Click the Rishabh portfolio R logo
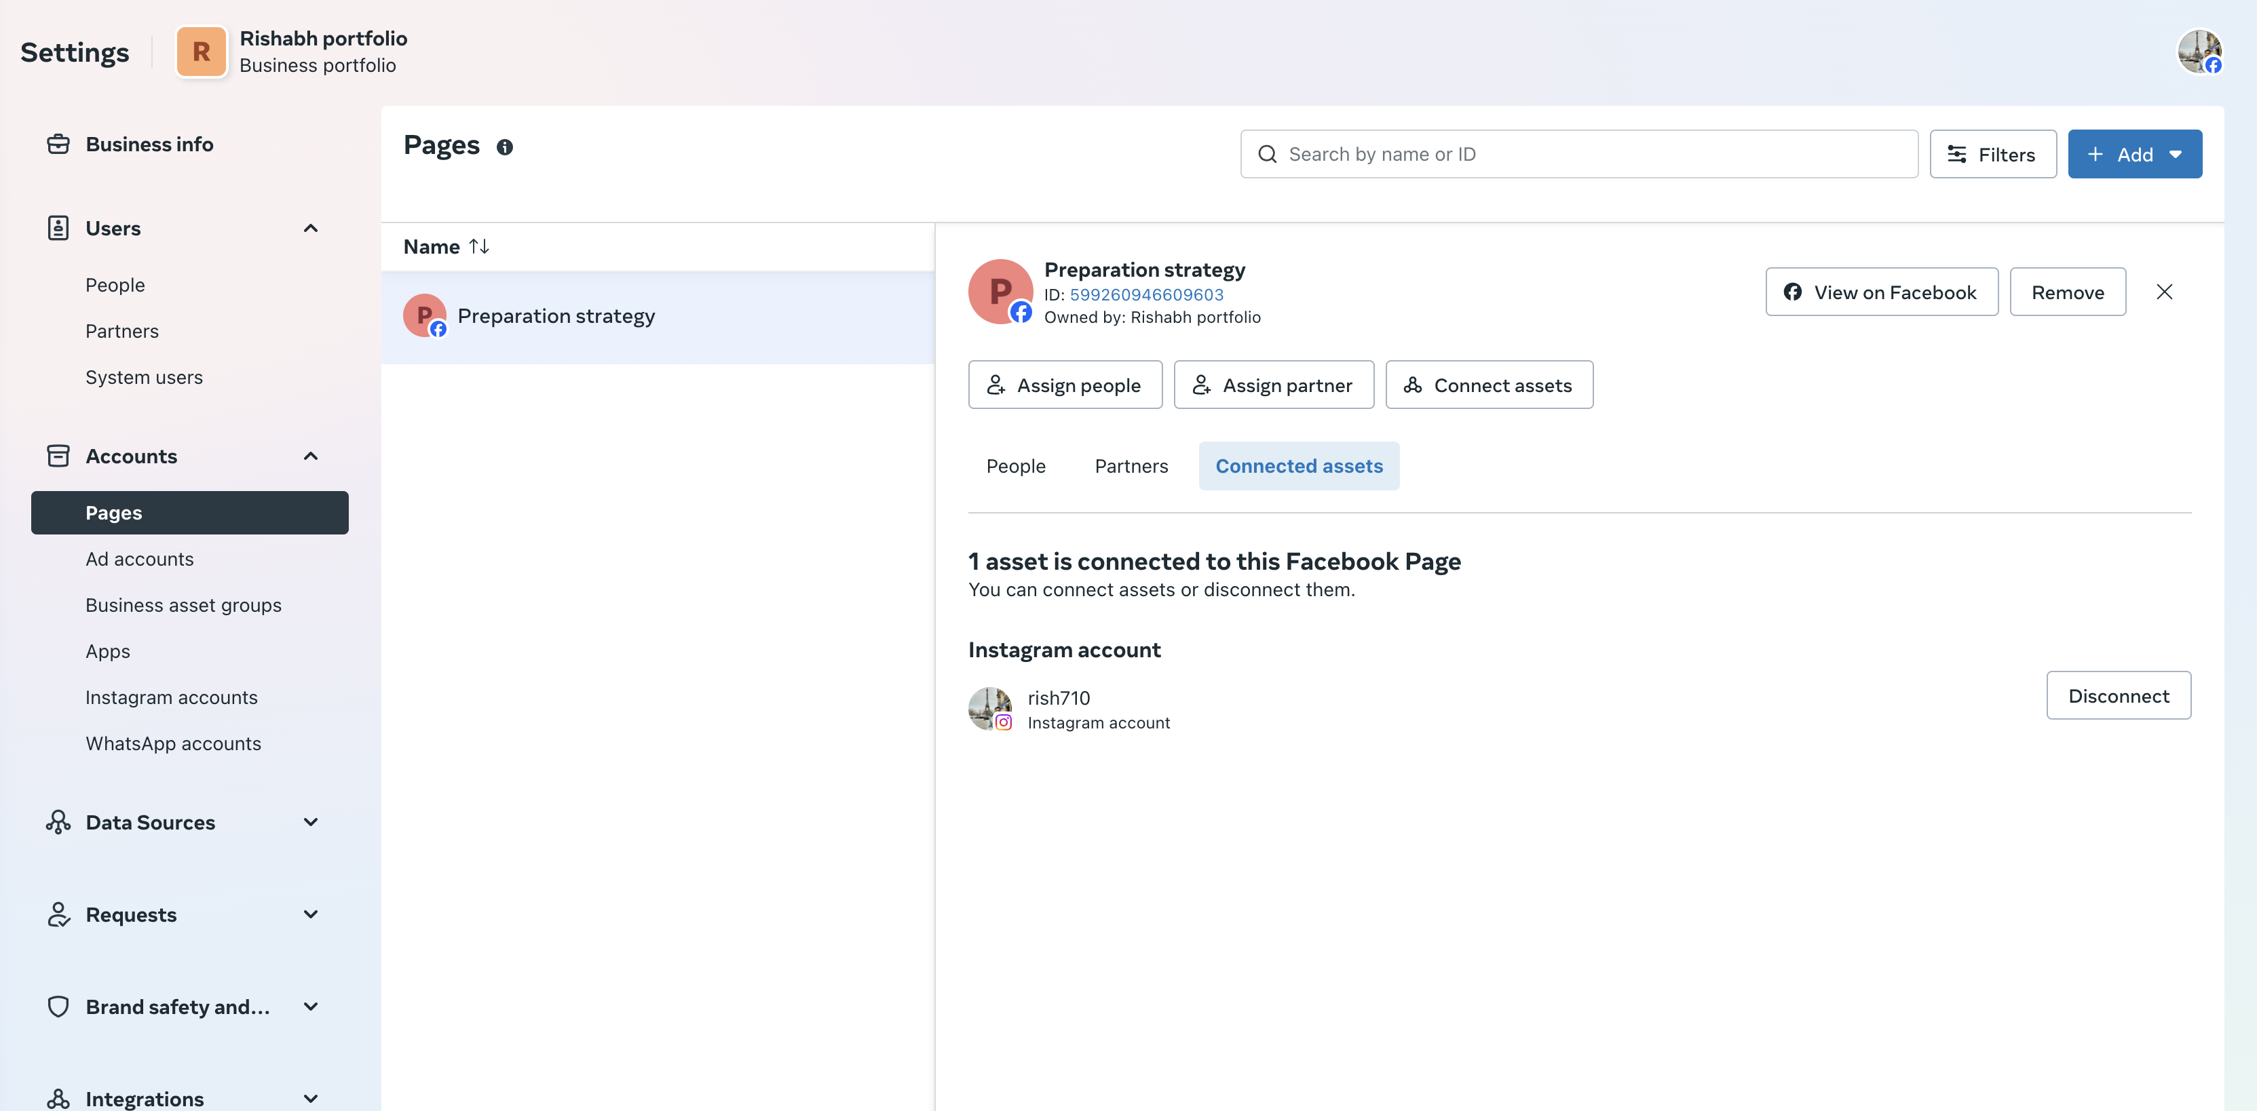The height and width of the screenshot is (1111, 2257). [x=201, y=52]
